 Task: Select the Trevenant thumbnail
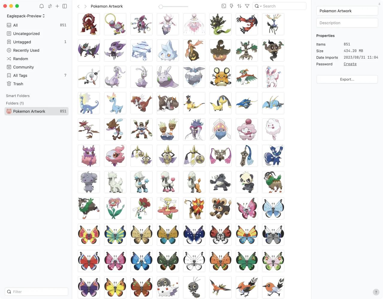247,51
